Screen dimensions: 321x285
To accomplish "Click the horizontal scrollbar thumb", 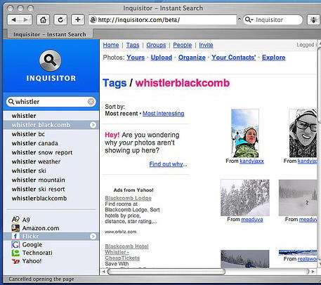I will pos(166,272).
